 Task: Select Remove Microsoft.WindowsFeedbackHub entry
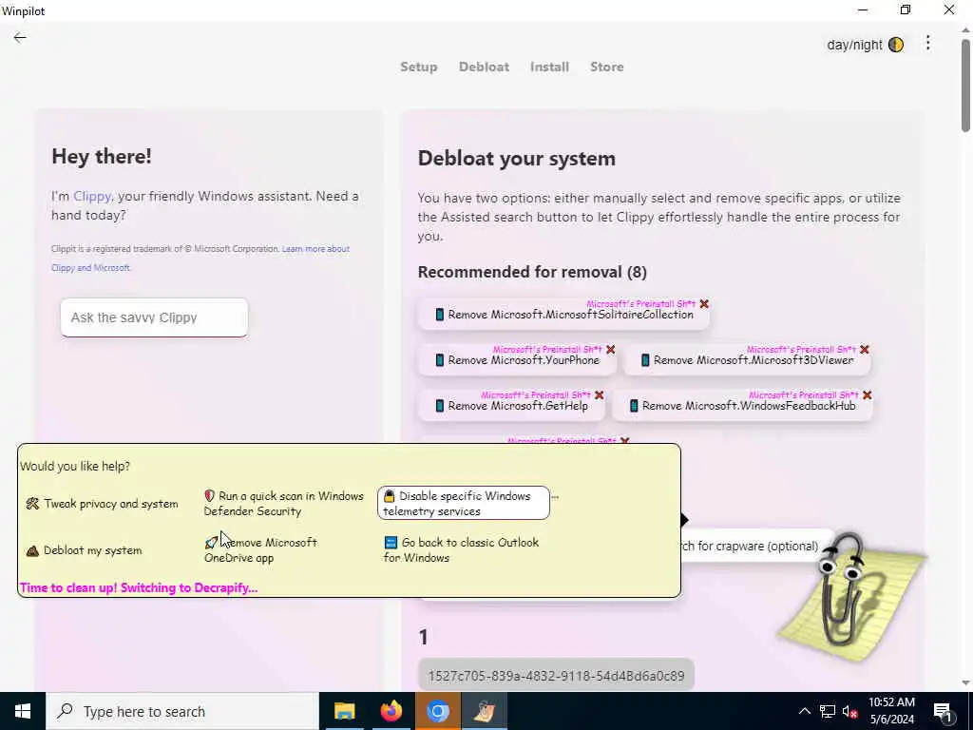coord(742,406)
